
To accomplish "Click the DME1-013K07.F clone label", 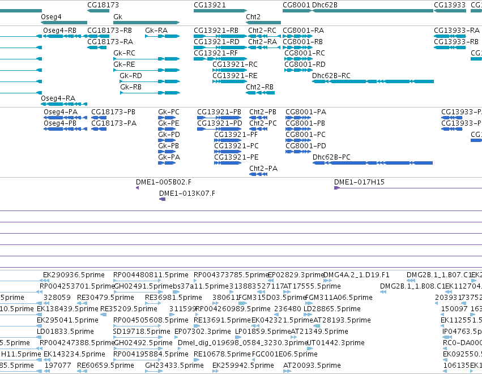I will (187, 194).
